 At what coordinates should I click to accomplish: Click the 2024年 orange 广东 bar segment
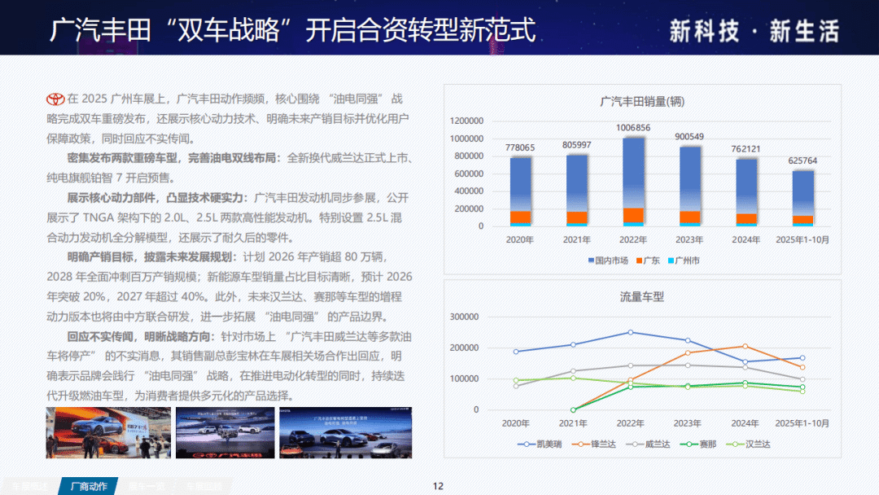coord(746,218)
